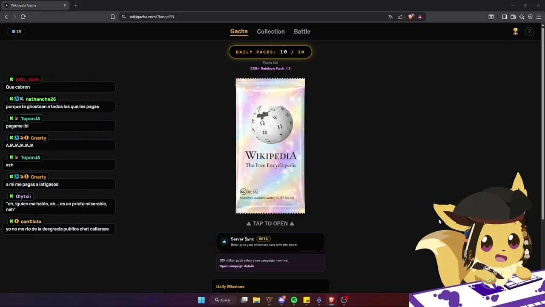Click the chat message 'Que cabron'
The image size is (545, 307).
[18, 87]
